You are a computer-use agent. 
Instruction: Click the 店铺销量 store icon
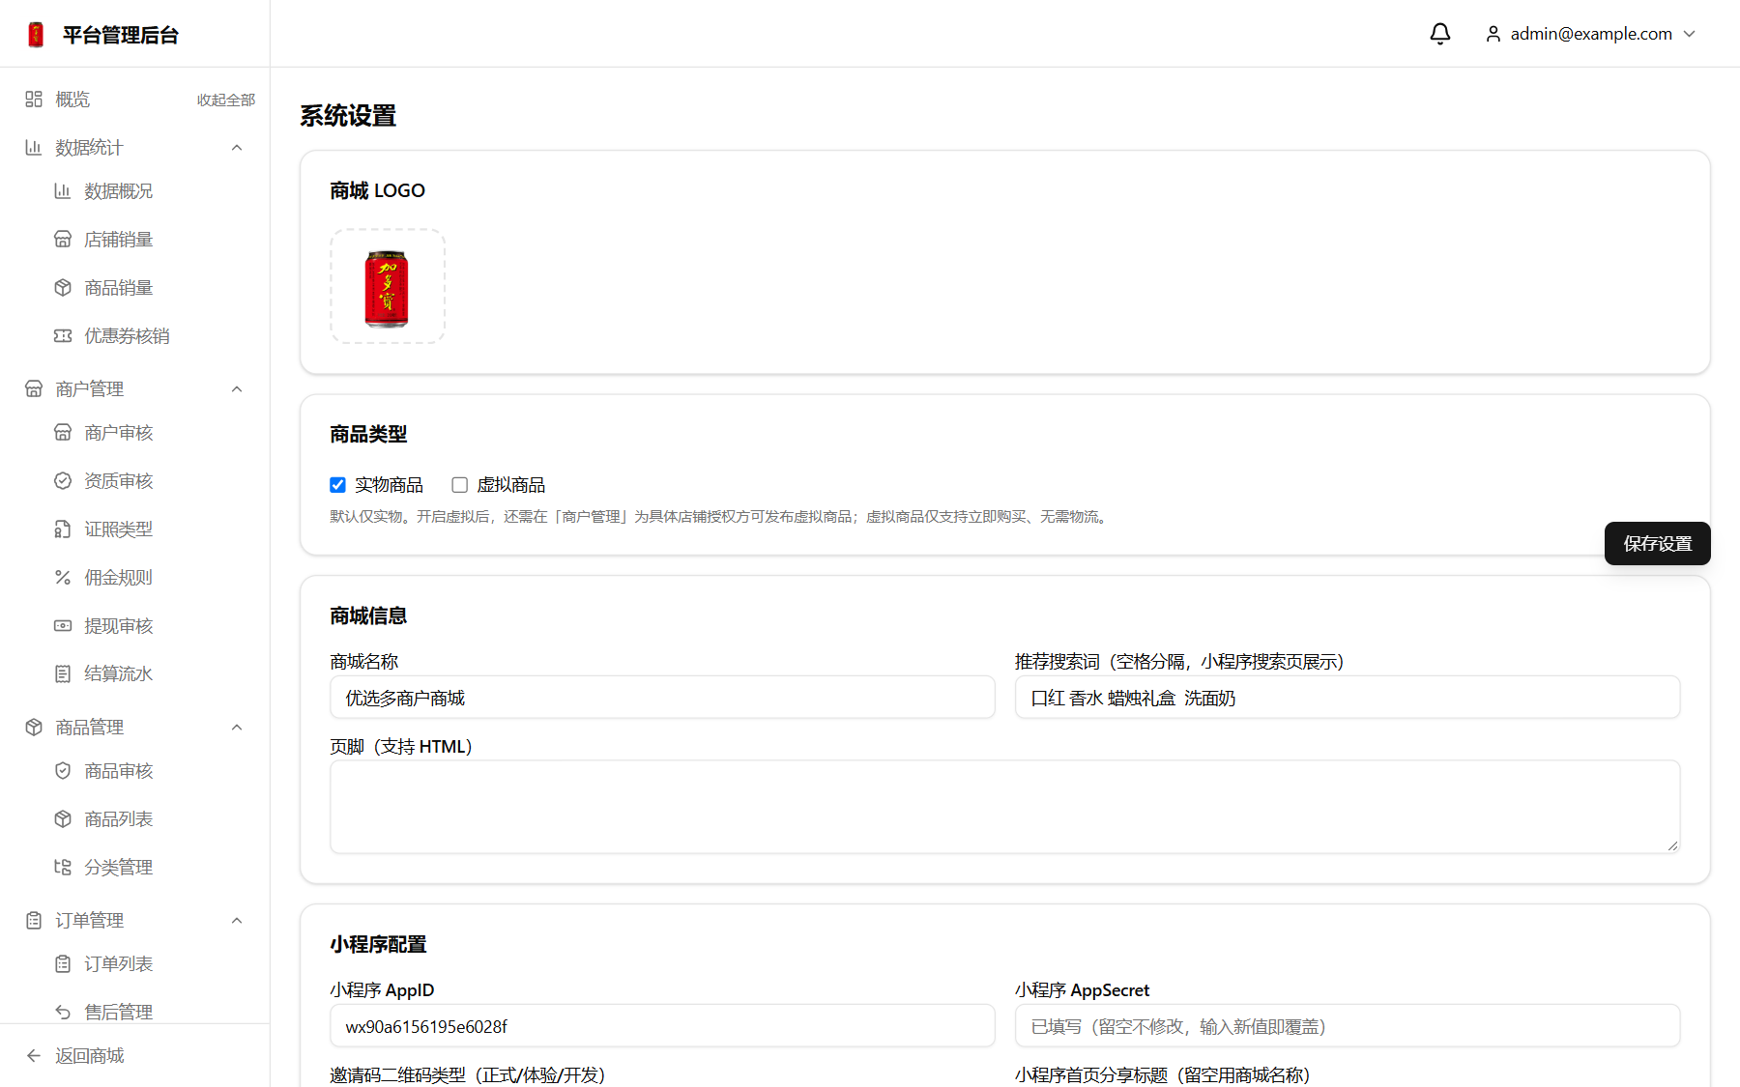click(x=63, y=240)
